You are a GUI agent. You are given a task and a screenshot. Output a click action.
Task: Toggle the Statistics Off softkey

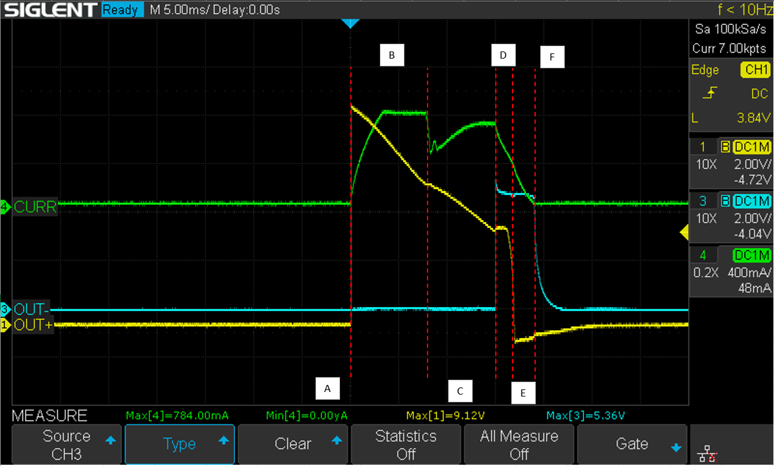[406, 445]
